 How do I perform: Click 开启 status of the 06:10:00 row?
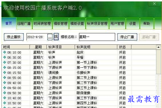click(122, 52)
